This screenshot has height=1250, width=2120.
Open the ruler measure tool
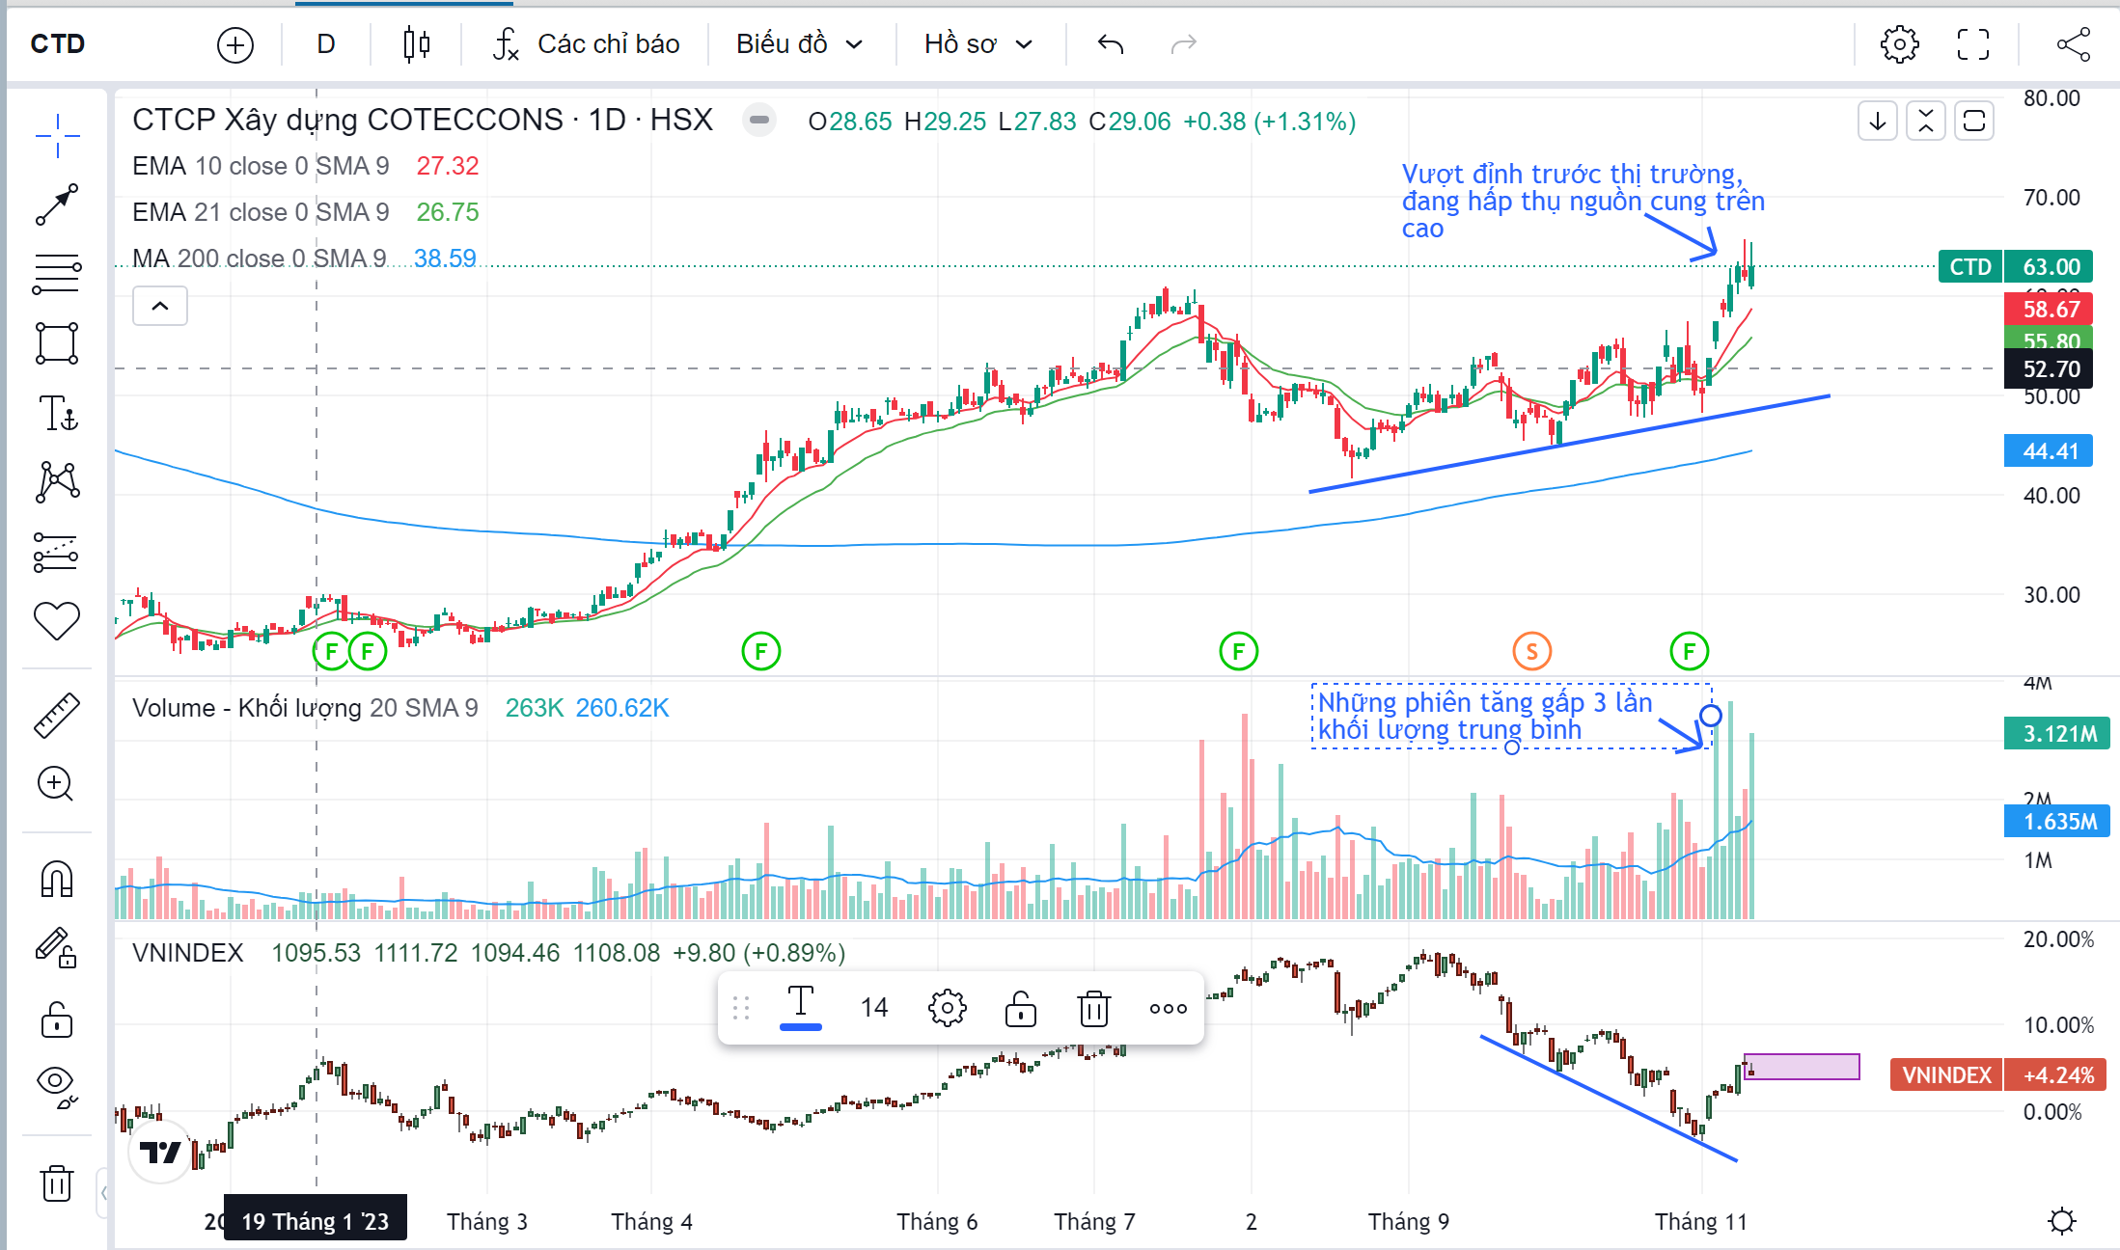pos(56,716)
